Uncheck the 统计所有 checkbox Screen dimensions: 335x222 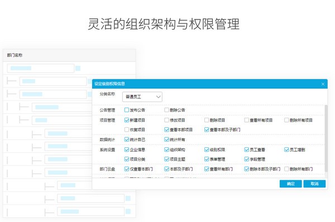pyautogui.click(x=166, y=139)
